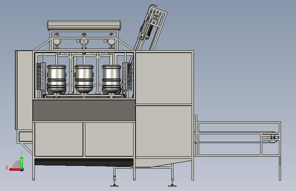Select the right adjustable leveling foot

pyautogui.click(x=172, y=183)
